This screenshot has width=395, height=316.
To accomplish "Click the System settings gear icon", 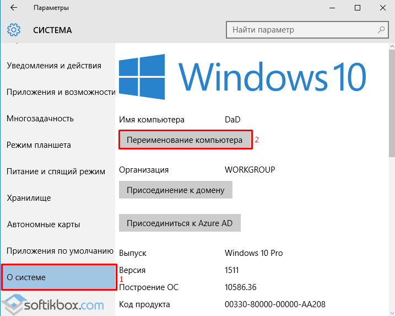I will click(x=14, y=30).
